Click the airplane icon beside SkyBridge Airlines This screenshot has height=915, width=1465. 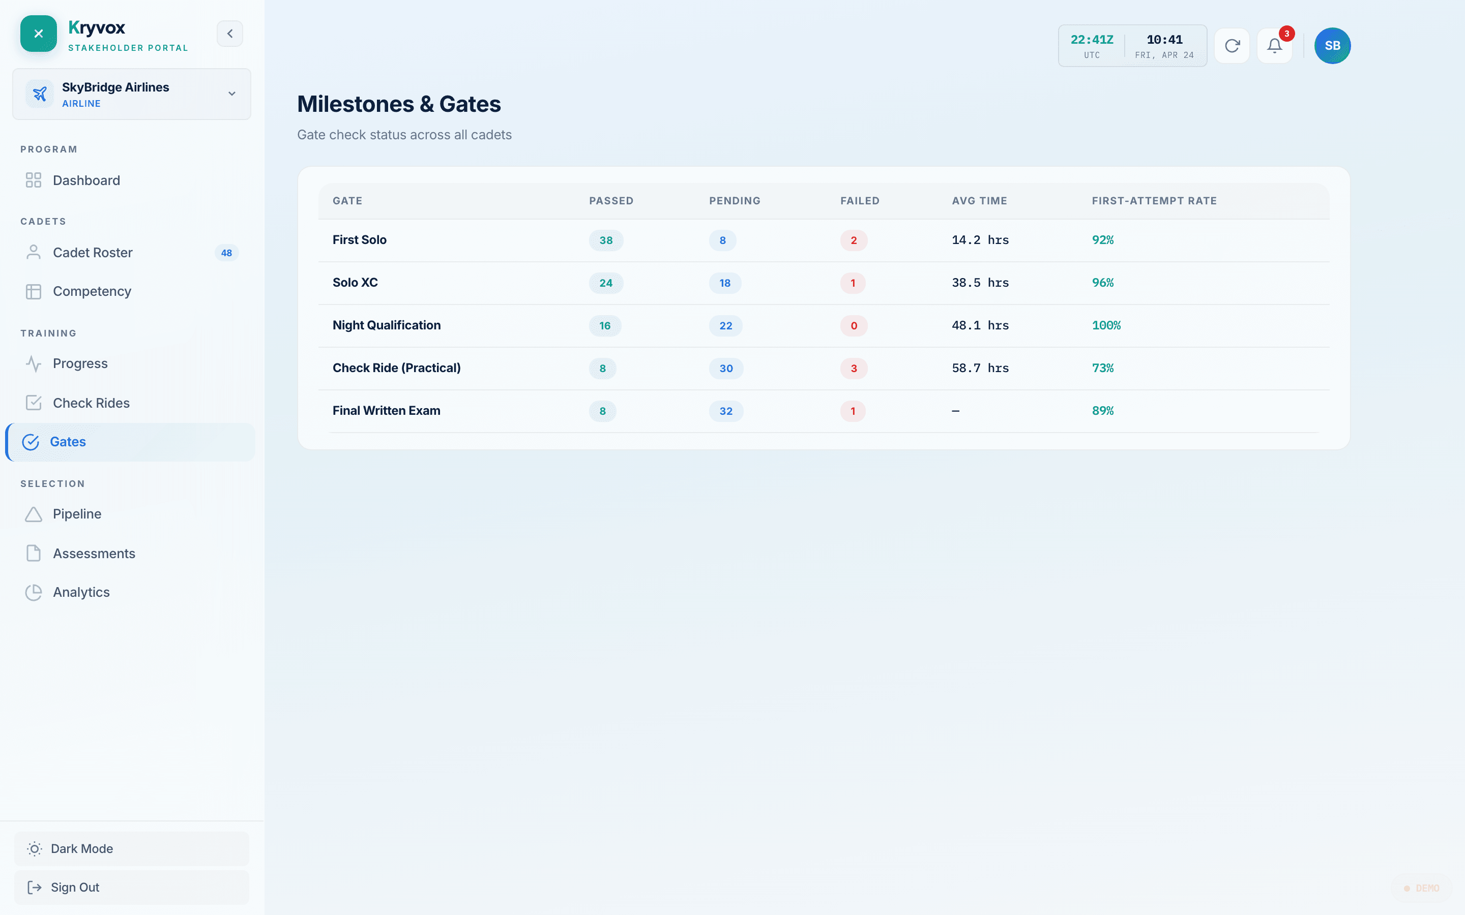pos(40,94)
